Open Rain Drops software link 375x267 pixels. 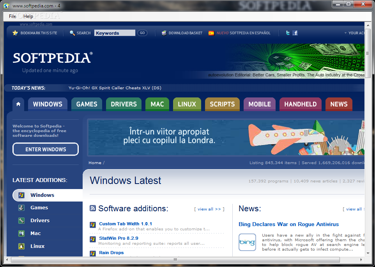[x=111, y=253]
